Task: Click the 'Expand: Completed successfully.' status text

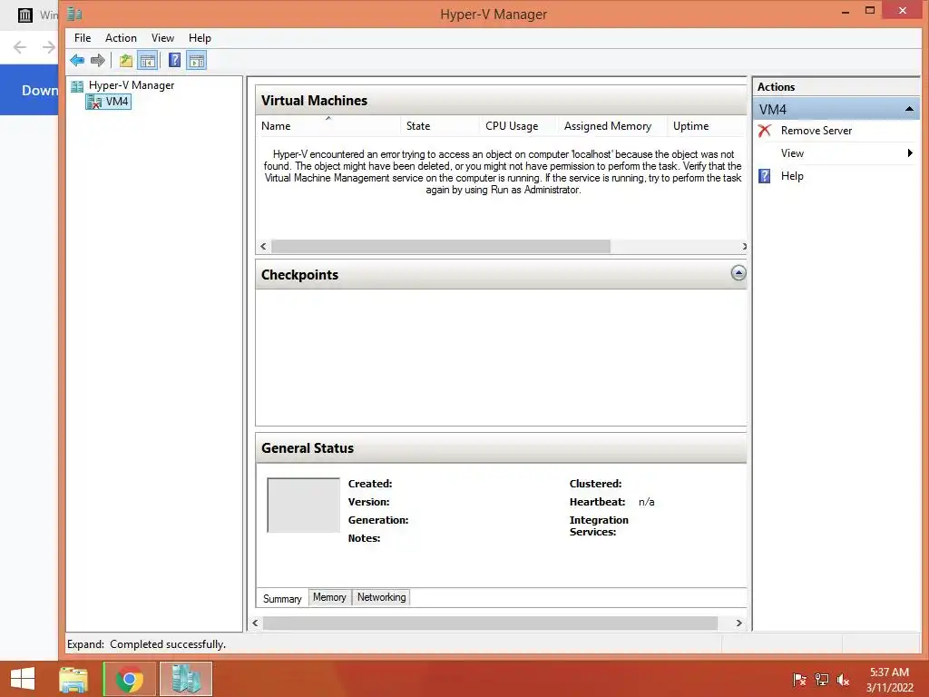Action: 146,644
